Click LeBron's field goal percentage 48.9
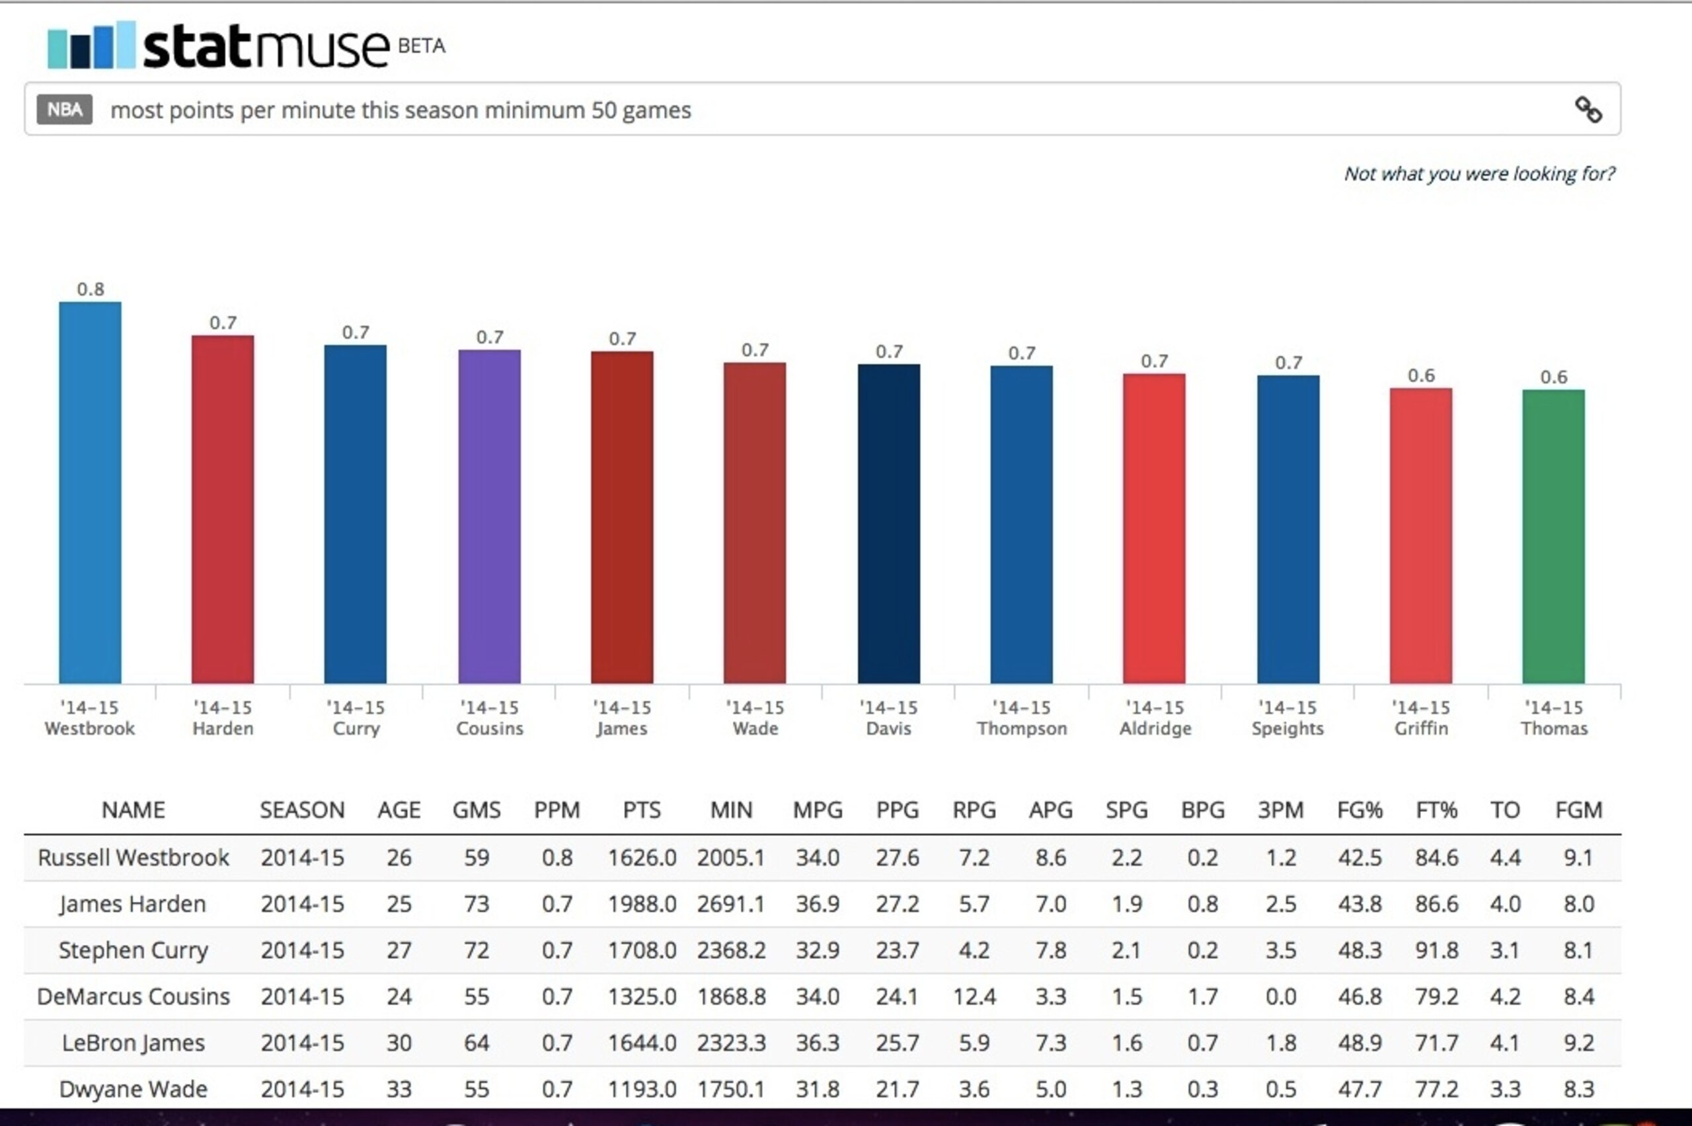 pos(1360,1043)
